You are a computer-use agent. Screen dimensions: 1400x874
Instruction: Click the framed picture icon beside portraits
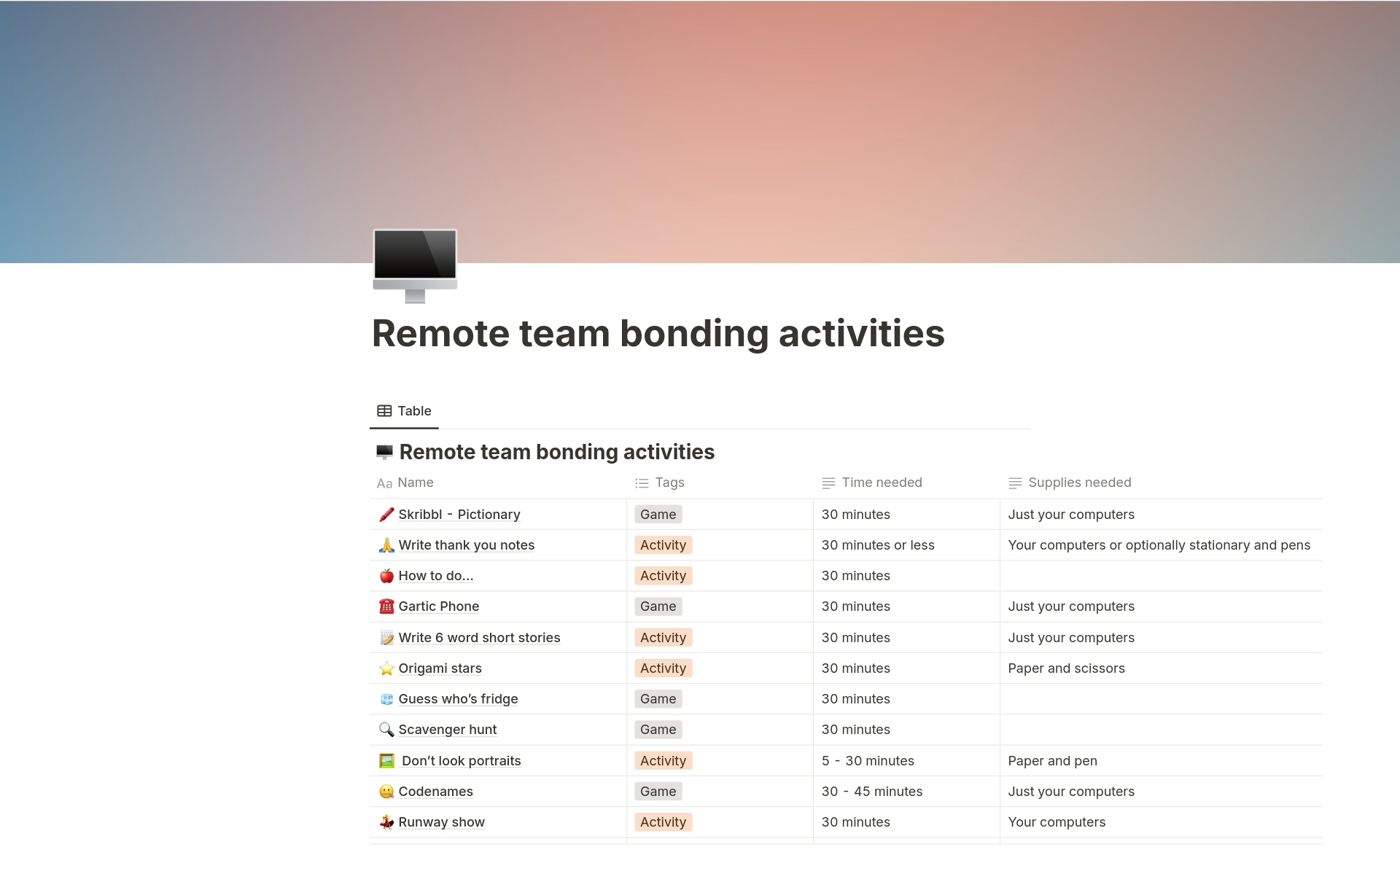(386, 761)
